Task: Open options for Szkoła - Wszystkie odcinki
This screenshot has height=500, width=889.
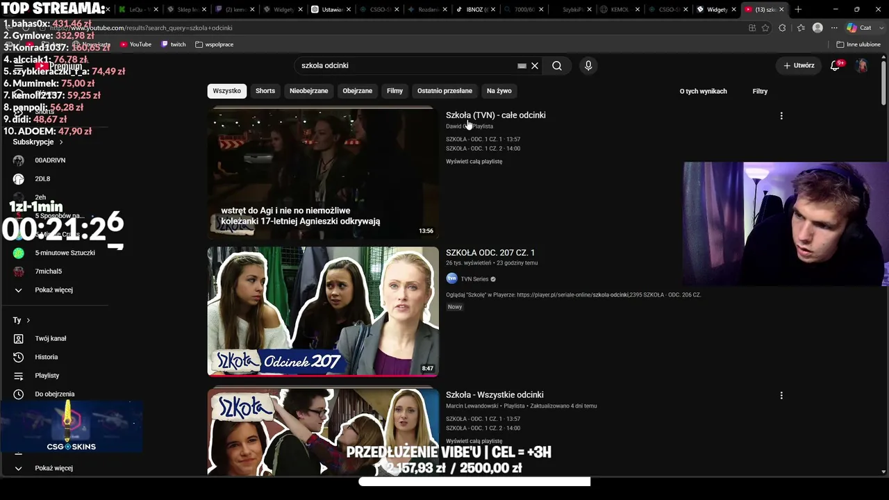Action: 781,395
